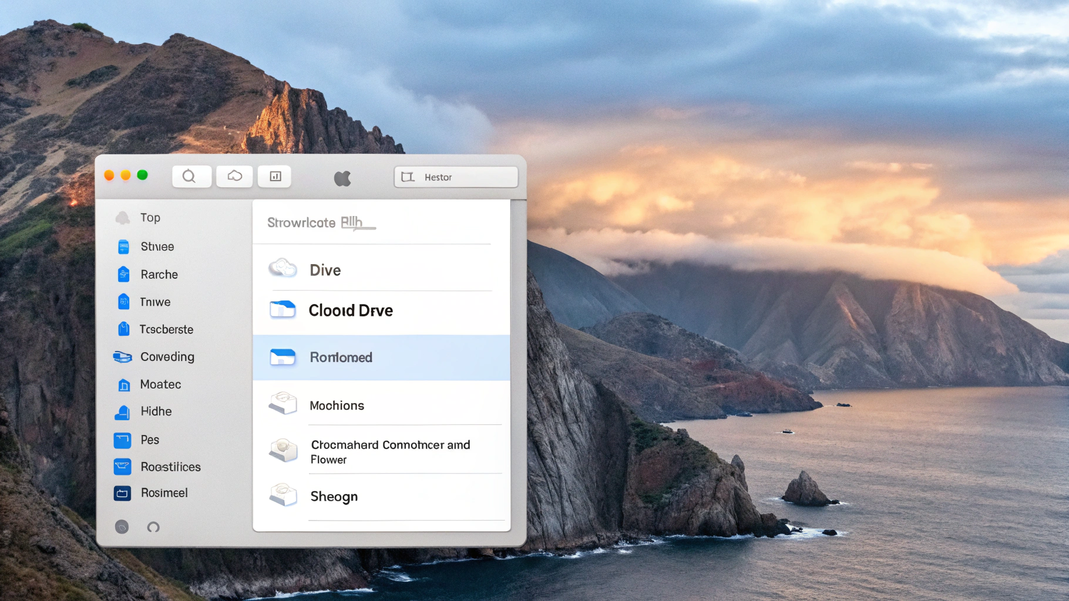The image size is (1069, 601).
Task: Expand the Clooid Drve folder entry
Action: click(x=351, y=310)
